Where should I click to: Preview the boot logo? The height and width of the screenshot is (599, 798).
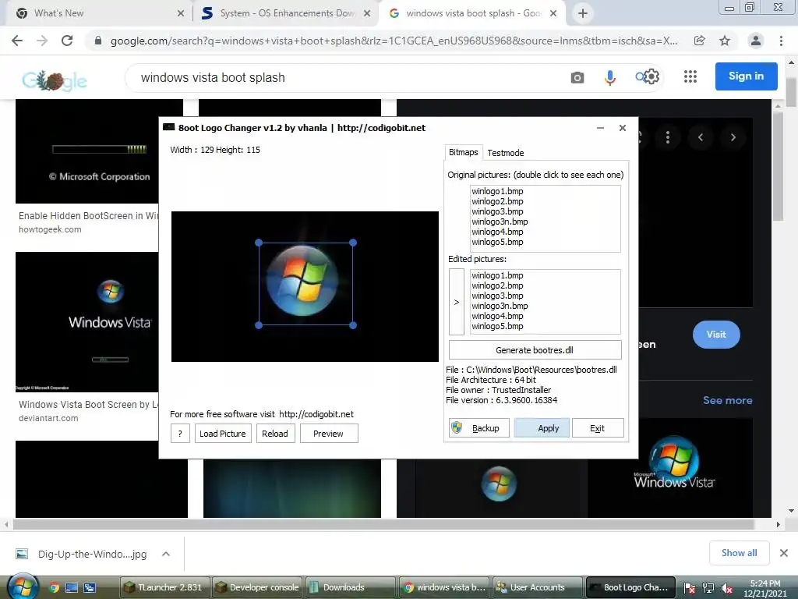point(329,434)
